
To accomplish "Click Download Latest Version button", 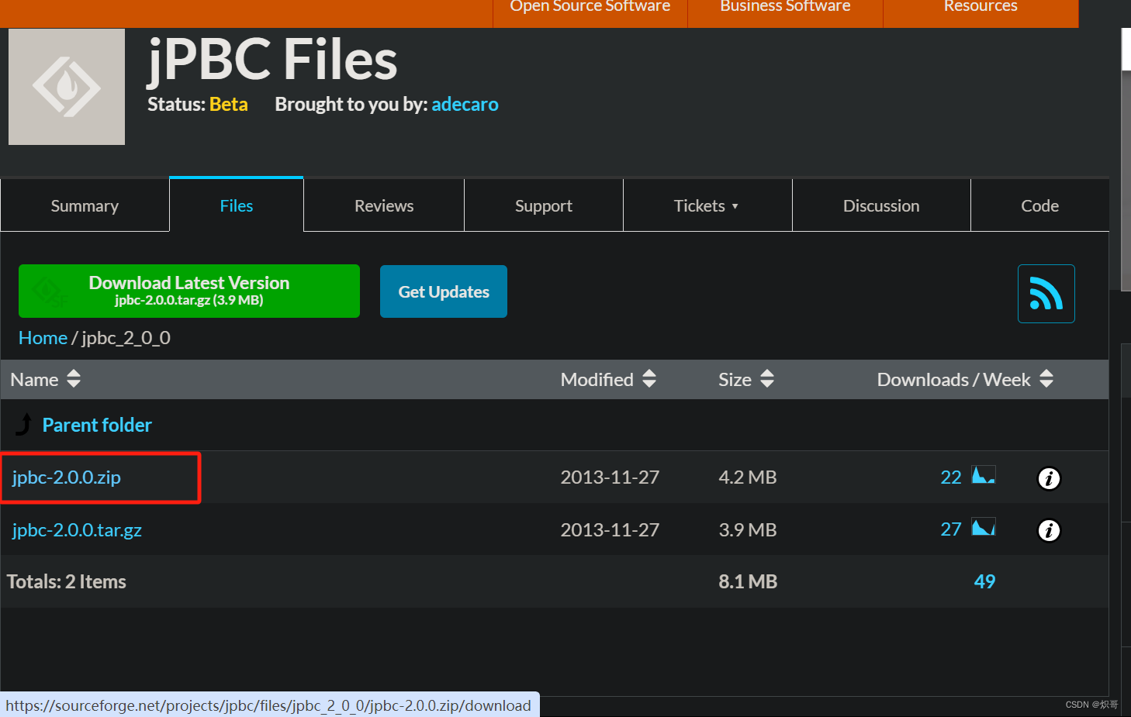I will [189, 291].
